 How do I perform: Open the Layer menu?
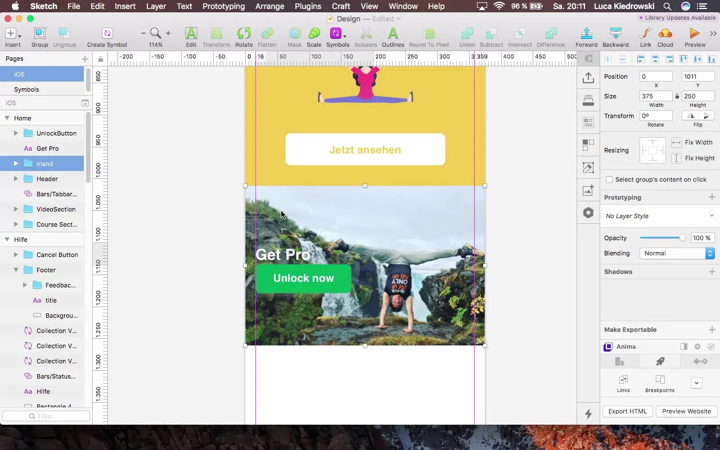click(x=156, y=6)
